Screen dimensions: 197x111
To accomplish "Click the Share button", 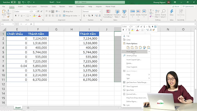I will (x=176, y=6).
